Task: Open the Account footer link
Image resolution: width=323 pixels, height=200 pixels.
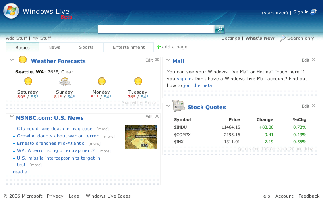Action: click(x=284, y=196)
